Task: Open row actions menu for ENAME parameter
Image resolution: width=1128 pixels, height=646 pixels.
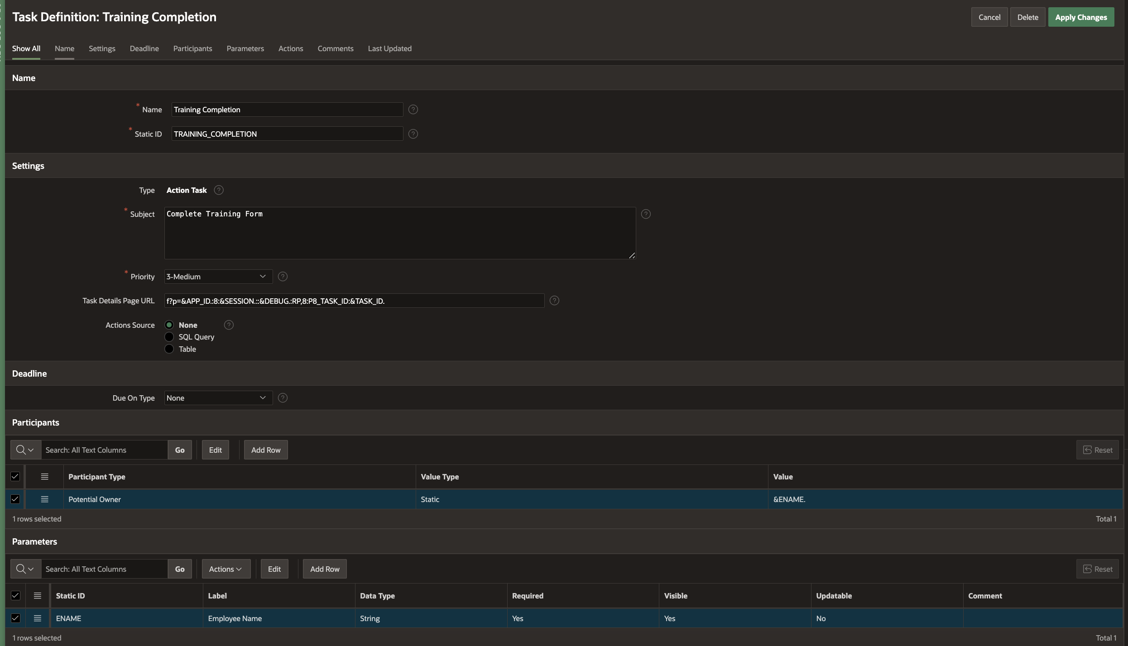Action: 38,618
